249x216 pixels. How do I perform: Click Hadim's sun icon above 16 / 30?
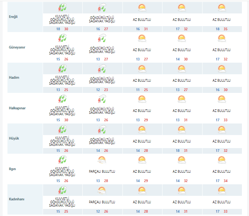[222, 69]
